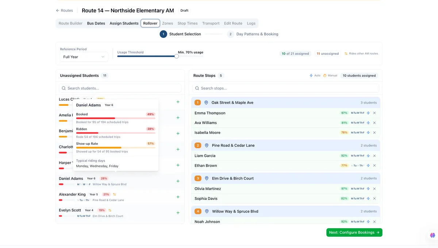Open the Transport tab
Viewport: 438px width, 248px height.
tap(211, 23)
